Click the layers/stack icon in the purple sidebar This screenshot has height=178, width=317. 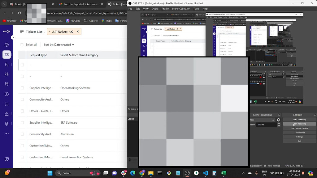pos(7,124)
